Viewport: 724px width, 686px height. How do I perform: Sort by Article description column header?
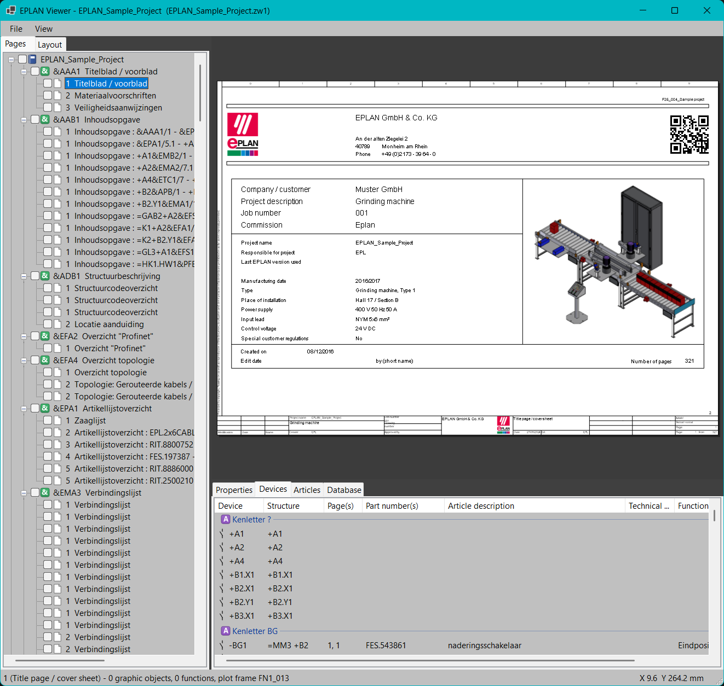535,505
